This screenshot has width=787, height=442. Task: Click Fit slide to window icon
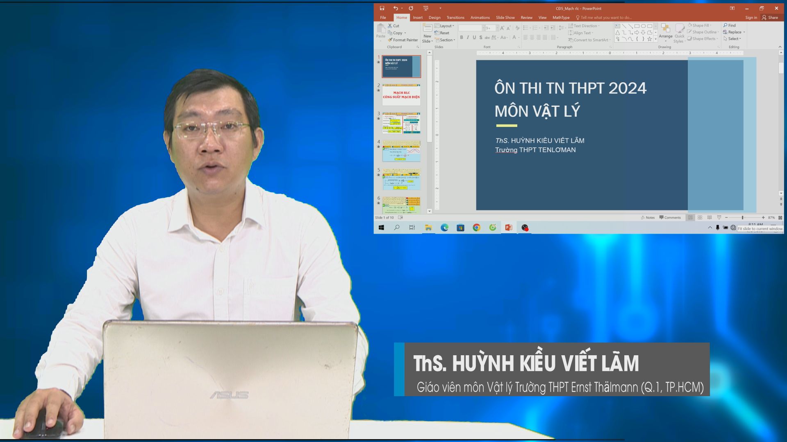pos(780,217)
